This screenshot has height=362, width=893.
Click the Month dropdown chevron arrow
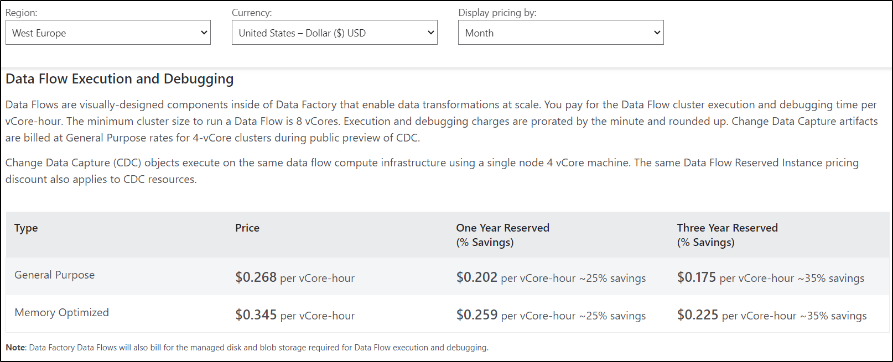[657, 33]
